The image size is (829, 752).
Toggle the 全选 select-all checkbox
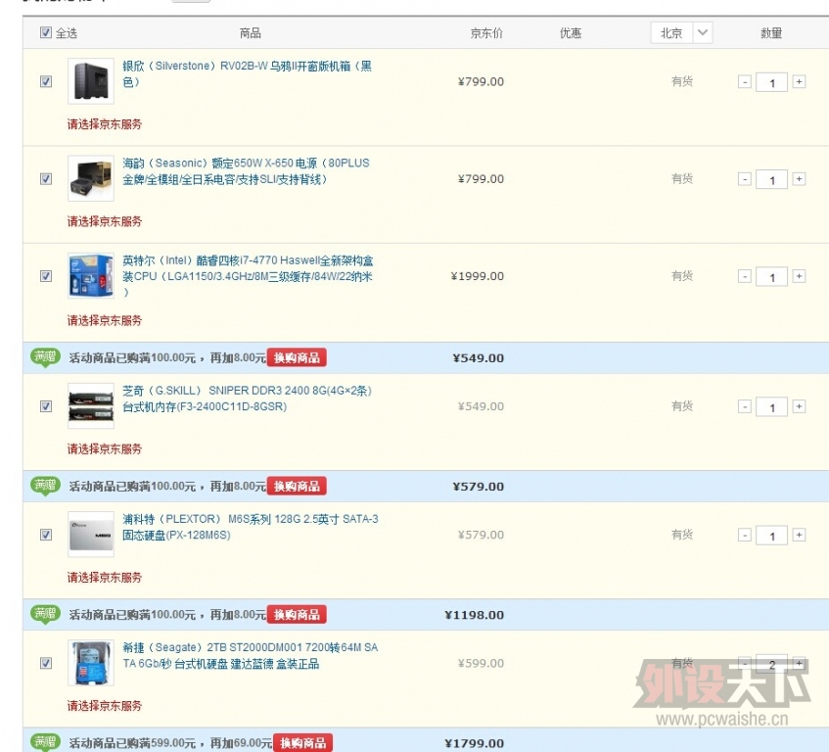point(45,32)
